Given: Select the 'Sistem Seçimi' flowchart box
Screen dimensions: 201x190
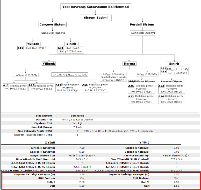Looking at the screenshot, I should (96, 18).
